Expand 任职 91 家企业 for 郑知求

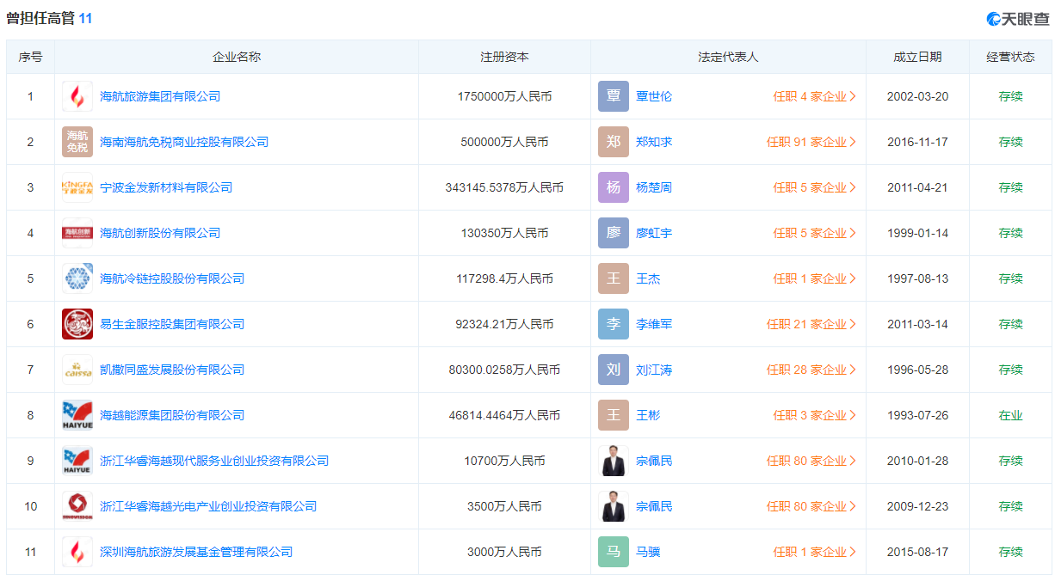point(811,142)
